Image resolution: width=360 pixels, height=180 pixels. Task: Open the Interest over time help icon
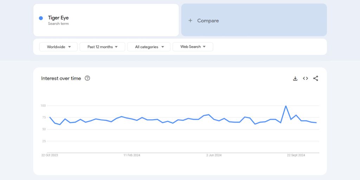87,78
